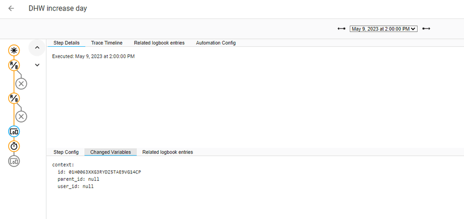Select the grey device action node
464x219 pixels.
pos(13,161)
